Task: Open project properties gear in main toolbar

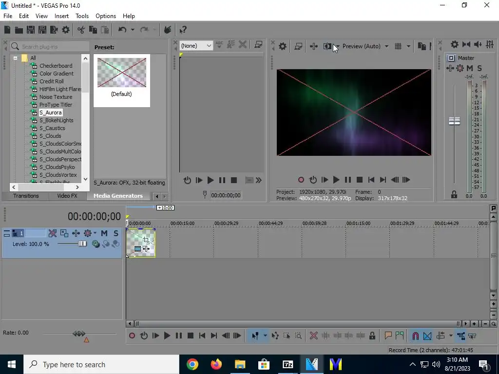Action: (66, 30)
